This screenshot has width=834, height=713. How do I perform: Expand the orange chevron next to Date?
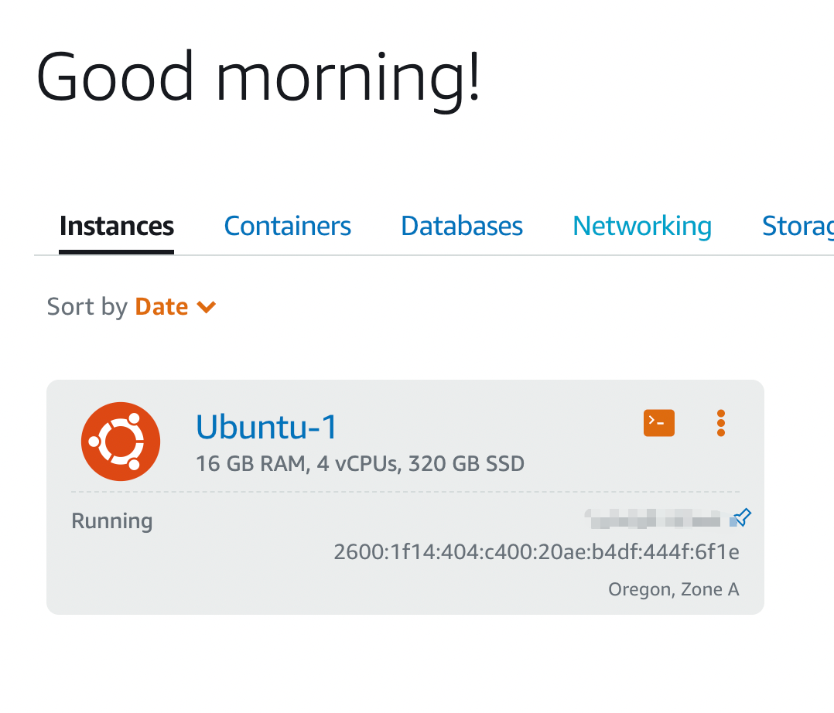207,308
